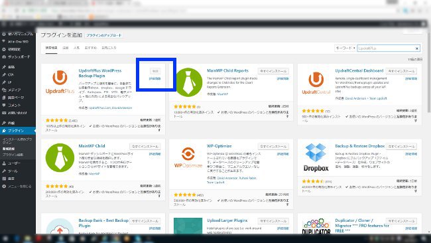Open the メディア sidebar menu icon
This screenshot has height=243, width=431.
4,90
